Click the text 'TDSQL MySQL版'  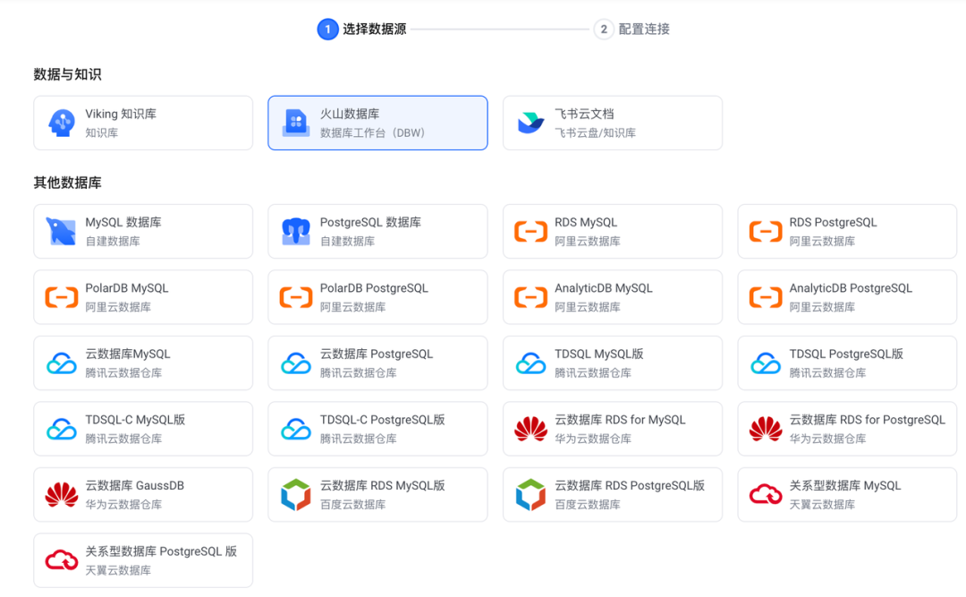[598, 354]
